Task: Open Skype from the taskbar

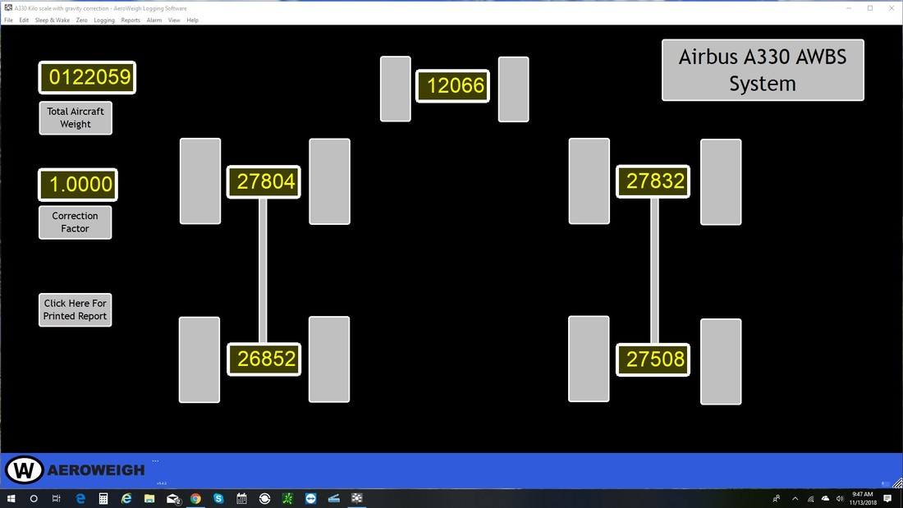Action: (218, 498)
